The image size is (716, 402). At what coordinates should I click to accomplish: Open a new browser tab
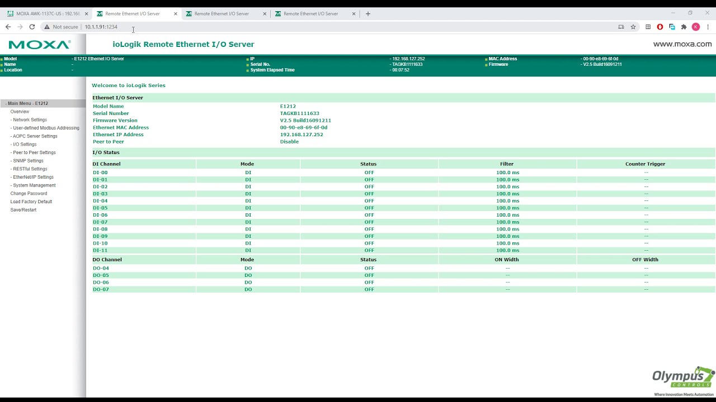coord(368,13)
